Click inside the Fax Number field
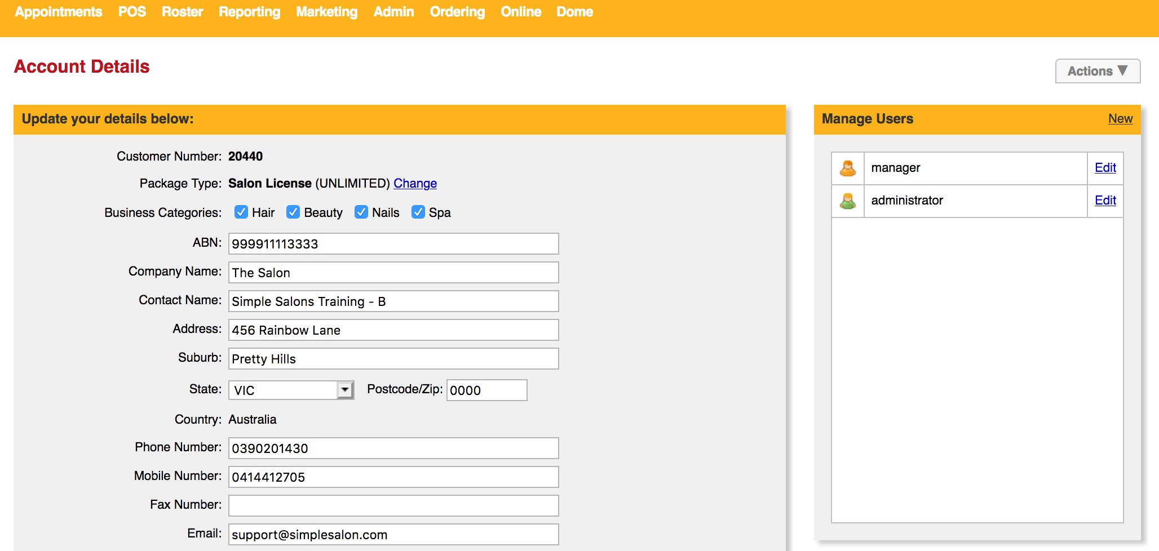This screenshot has height=551, width=1159. tap(393, 505)
